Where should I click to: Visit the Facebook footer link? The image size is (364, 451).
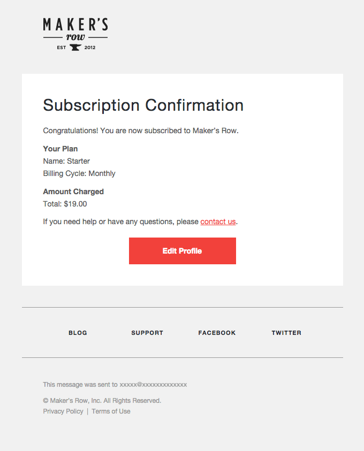coord(217,333)
